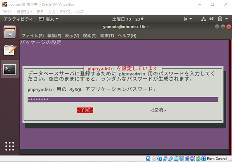This screenshot has width=232, height=162.
Task: Open the Files app in the Ubuntu dock
Action: (x=10, y=32)
